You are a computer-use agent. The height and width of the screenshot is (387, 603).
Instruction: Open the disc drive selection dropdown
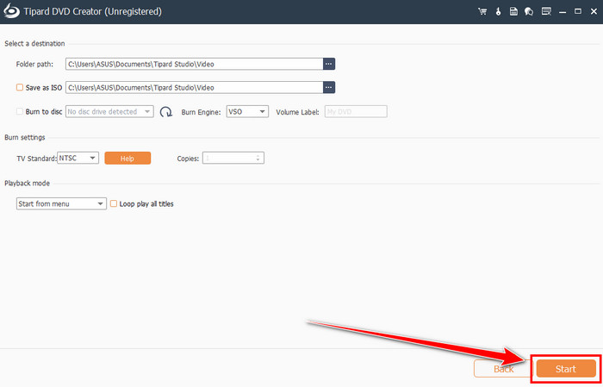coord(109,112)
